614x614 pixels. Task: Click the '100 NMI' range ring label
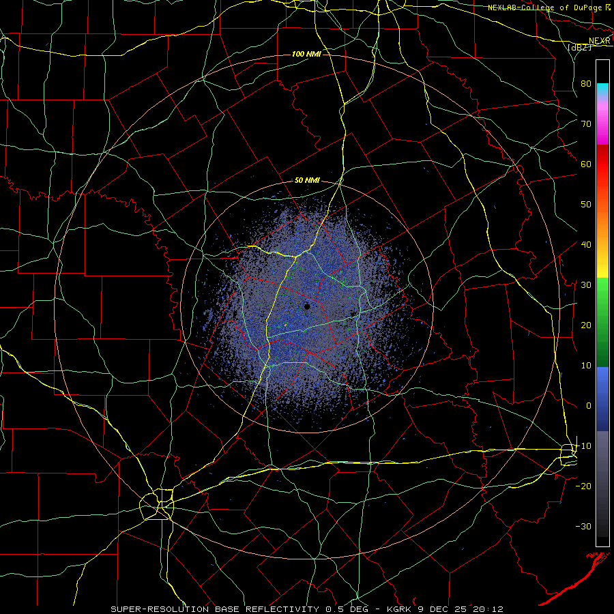[306, 54]
